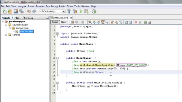The height and width of the screenshot is (102, 182).
Task: Click Shift Line Right icon
Action: click(131, 22)
